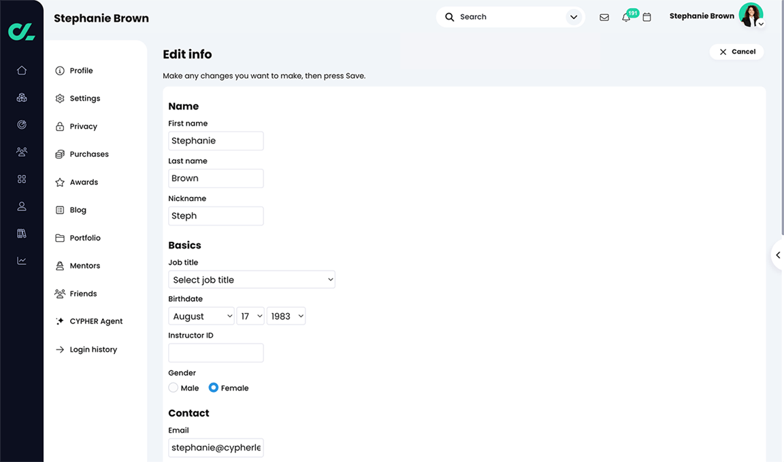
Task: Click the Nickname input field
Action: [216, 216]
